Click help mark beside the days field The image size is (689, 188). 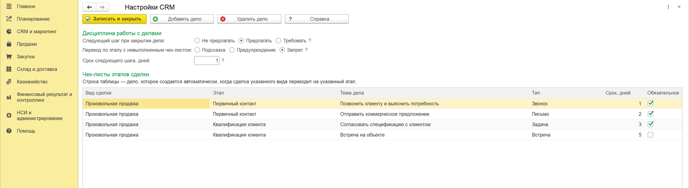click(223, 61)
